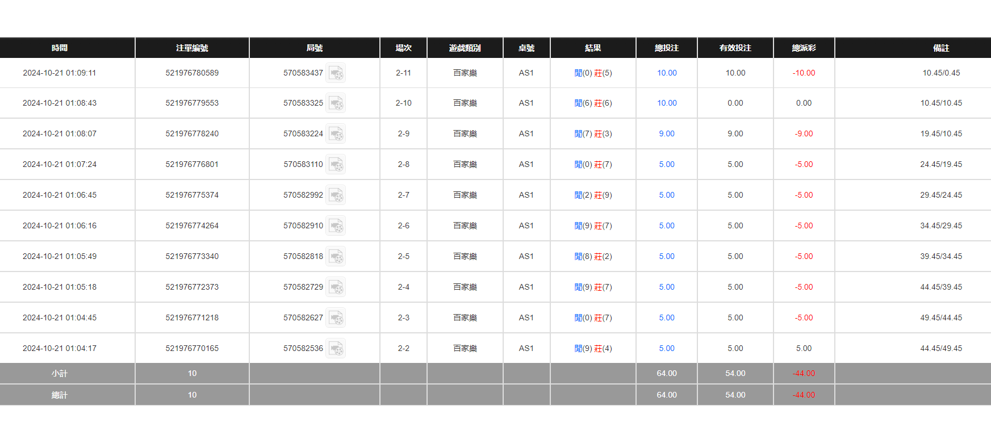This screenshot has width=991, height=422.
Task: Open replay icon next to 570582992
Action: (336, 195)
